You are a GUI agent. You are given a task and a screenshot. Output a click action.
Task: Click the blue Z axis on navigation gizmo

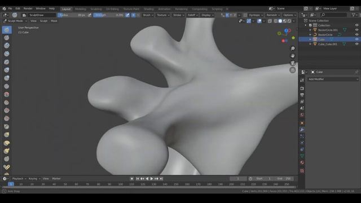click(x=286, y=30)
